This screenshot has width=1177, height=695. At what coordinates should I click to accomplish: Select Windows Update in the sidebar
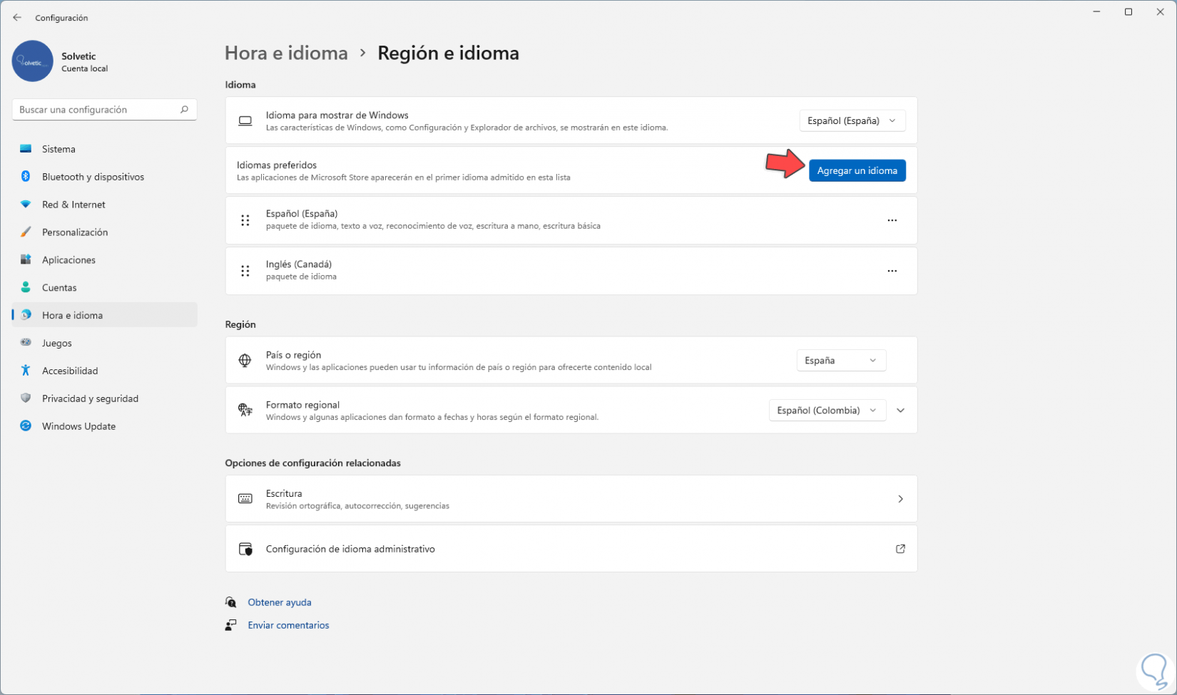tap(78, 426)
